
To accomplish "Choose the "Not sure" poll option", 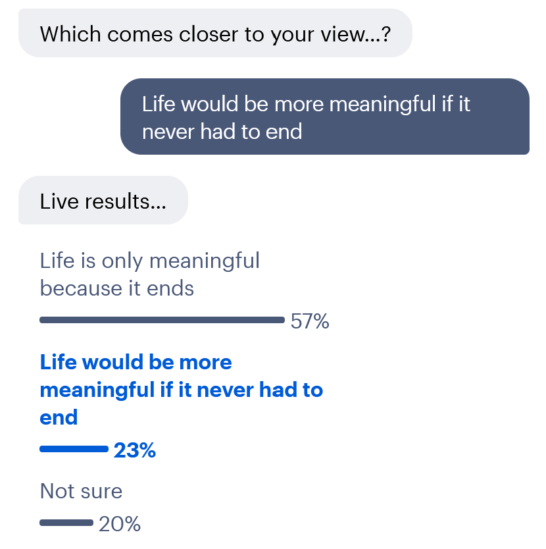I will point(81,491).
